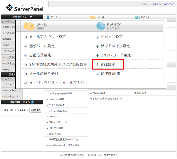Click the FTPアカウント row above 設定対象ドメイン
Viewport: 177px width, 159px height.
click(22, 97)
